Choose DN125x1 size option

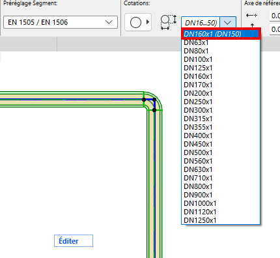pyautogui.click(x=221, y=68)
